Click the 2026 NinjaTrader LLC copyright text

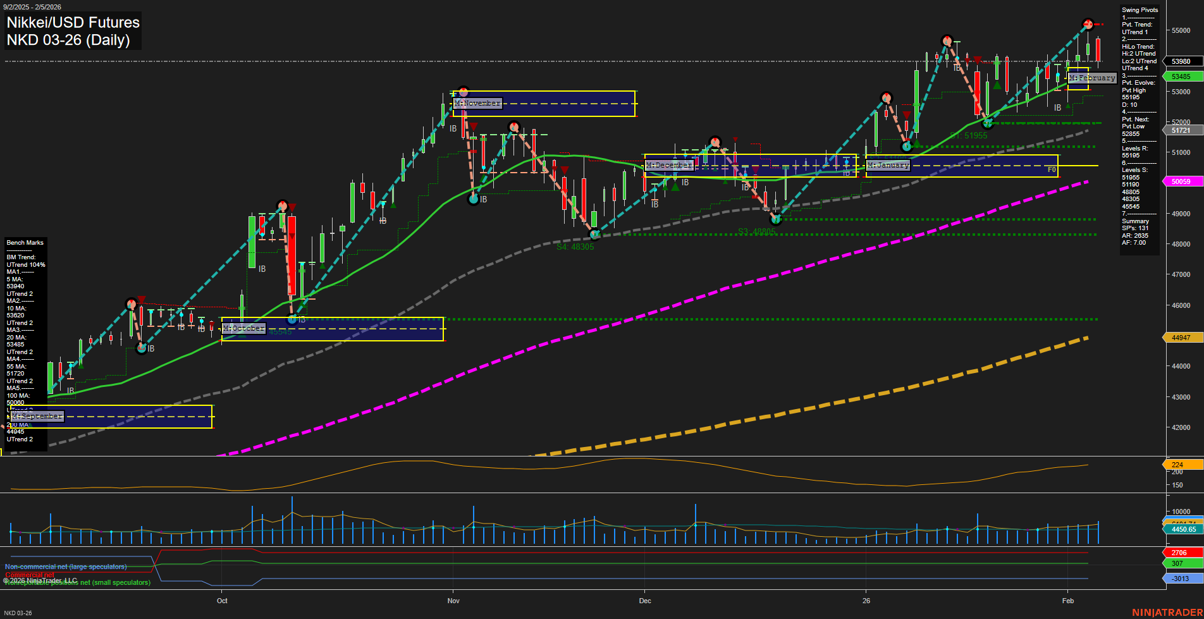(40, 579)
